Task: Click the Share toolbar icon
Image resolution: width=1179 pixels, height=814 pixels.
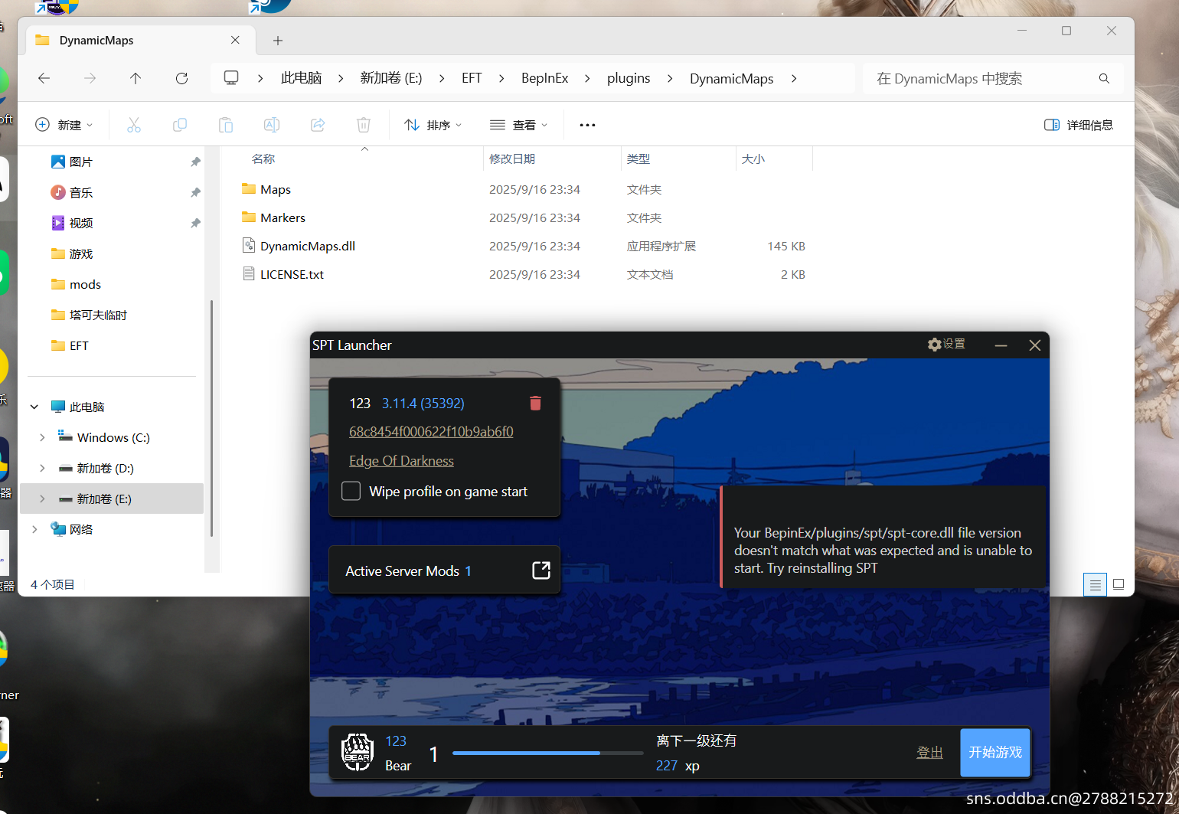Action: (318, 125)
